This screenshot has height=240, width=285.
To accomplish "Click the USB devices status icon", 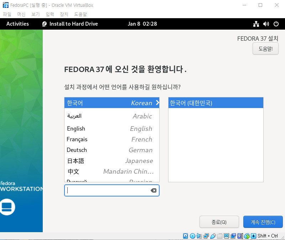I will (213, 236).
